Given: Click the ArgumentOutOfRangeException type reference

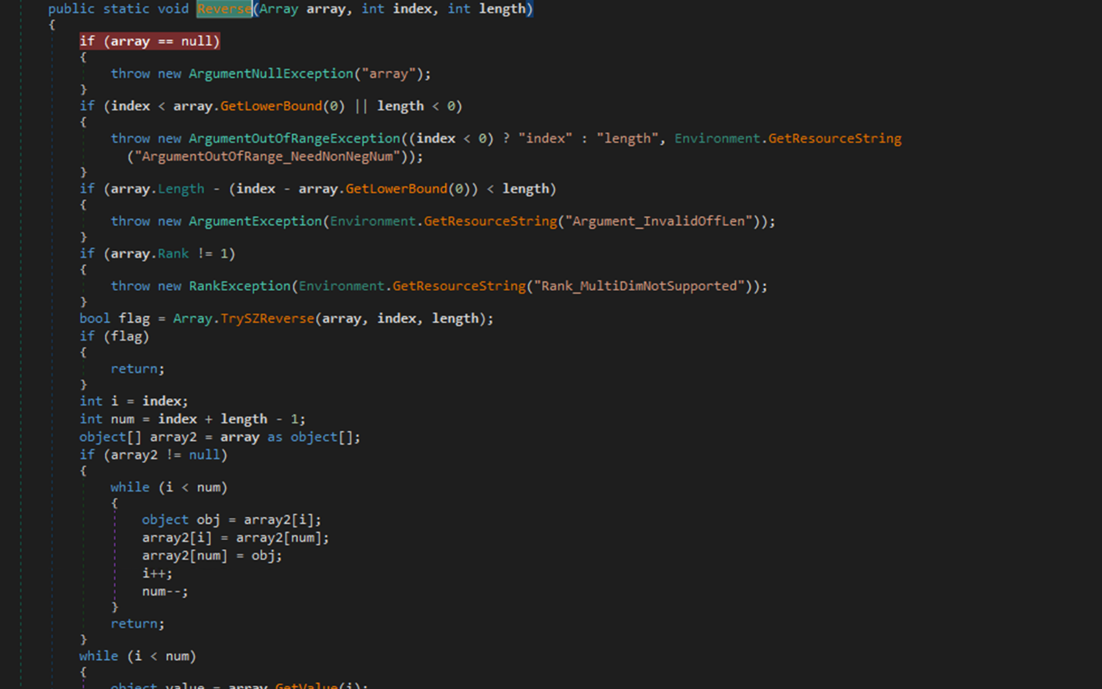Looking at the screenshot, I should [x=294, y=139].
